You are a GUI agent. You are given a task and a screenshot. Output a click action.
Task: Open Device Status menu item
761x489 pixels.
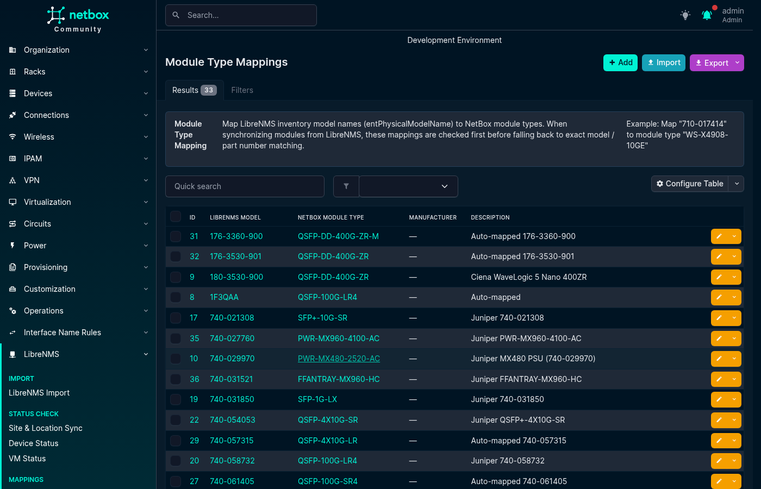click(x=34, y=443)
